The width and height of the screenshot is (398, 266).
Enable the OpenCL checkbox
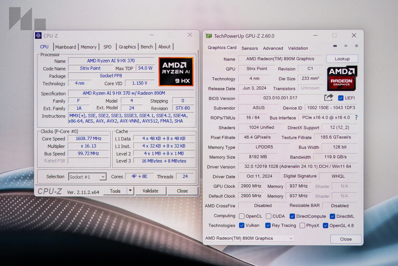point(241,216)
